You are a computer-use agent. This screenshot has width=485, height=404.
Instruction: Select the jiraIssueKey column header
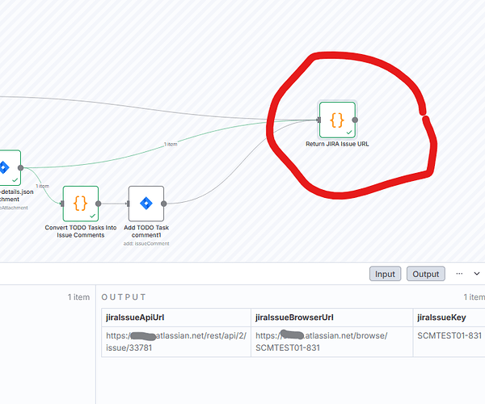pyautogui.click(x=449, y=318)
